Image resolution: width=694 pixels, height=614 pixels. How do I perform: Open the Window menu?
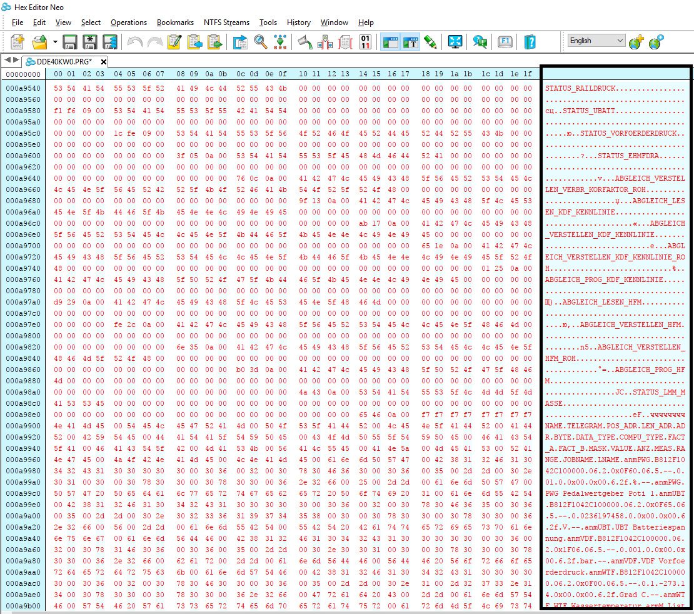pyautogui.click(x=334, y=23)
